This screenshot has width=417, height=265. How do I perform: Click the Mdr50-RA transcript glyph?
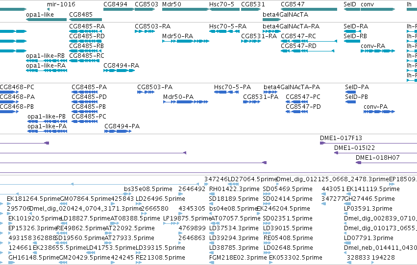click(x=186, y=41)
